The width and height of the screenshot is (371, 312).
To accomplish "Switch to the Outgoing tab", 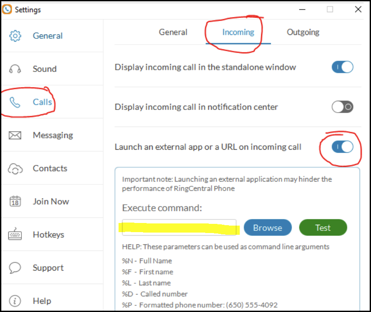I will (303, 32).
